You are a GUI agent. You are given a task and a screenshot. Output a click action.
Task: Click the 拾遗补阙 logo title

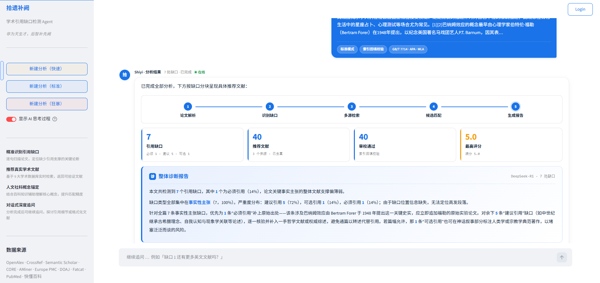[x=18, y=8]
